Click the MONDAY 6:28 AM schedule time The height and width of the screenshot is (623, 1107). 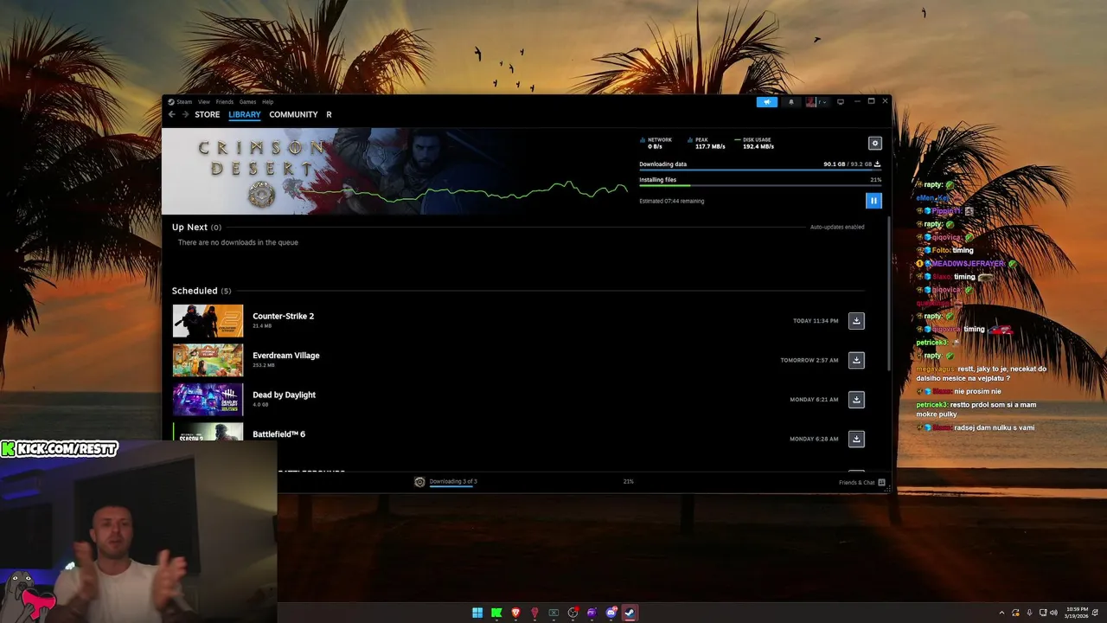pos(814,439)
